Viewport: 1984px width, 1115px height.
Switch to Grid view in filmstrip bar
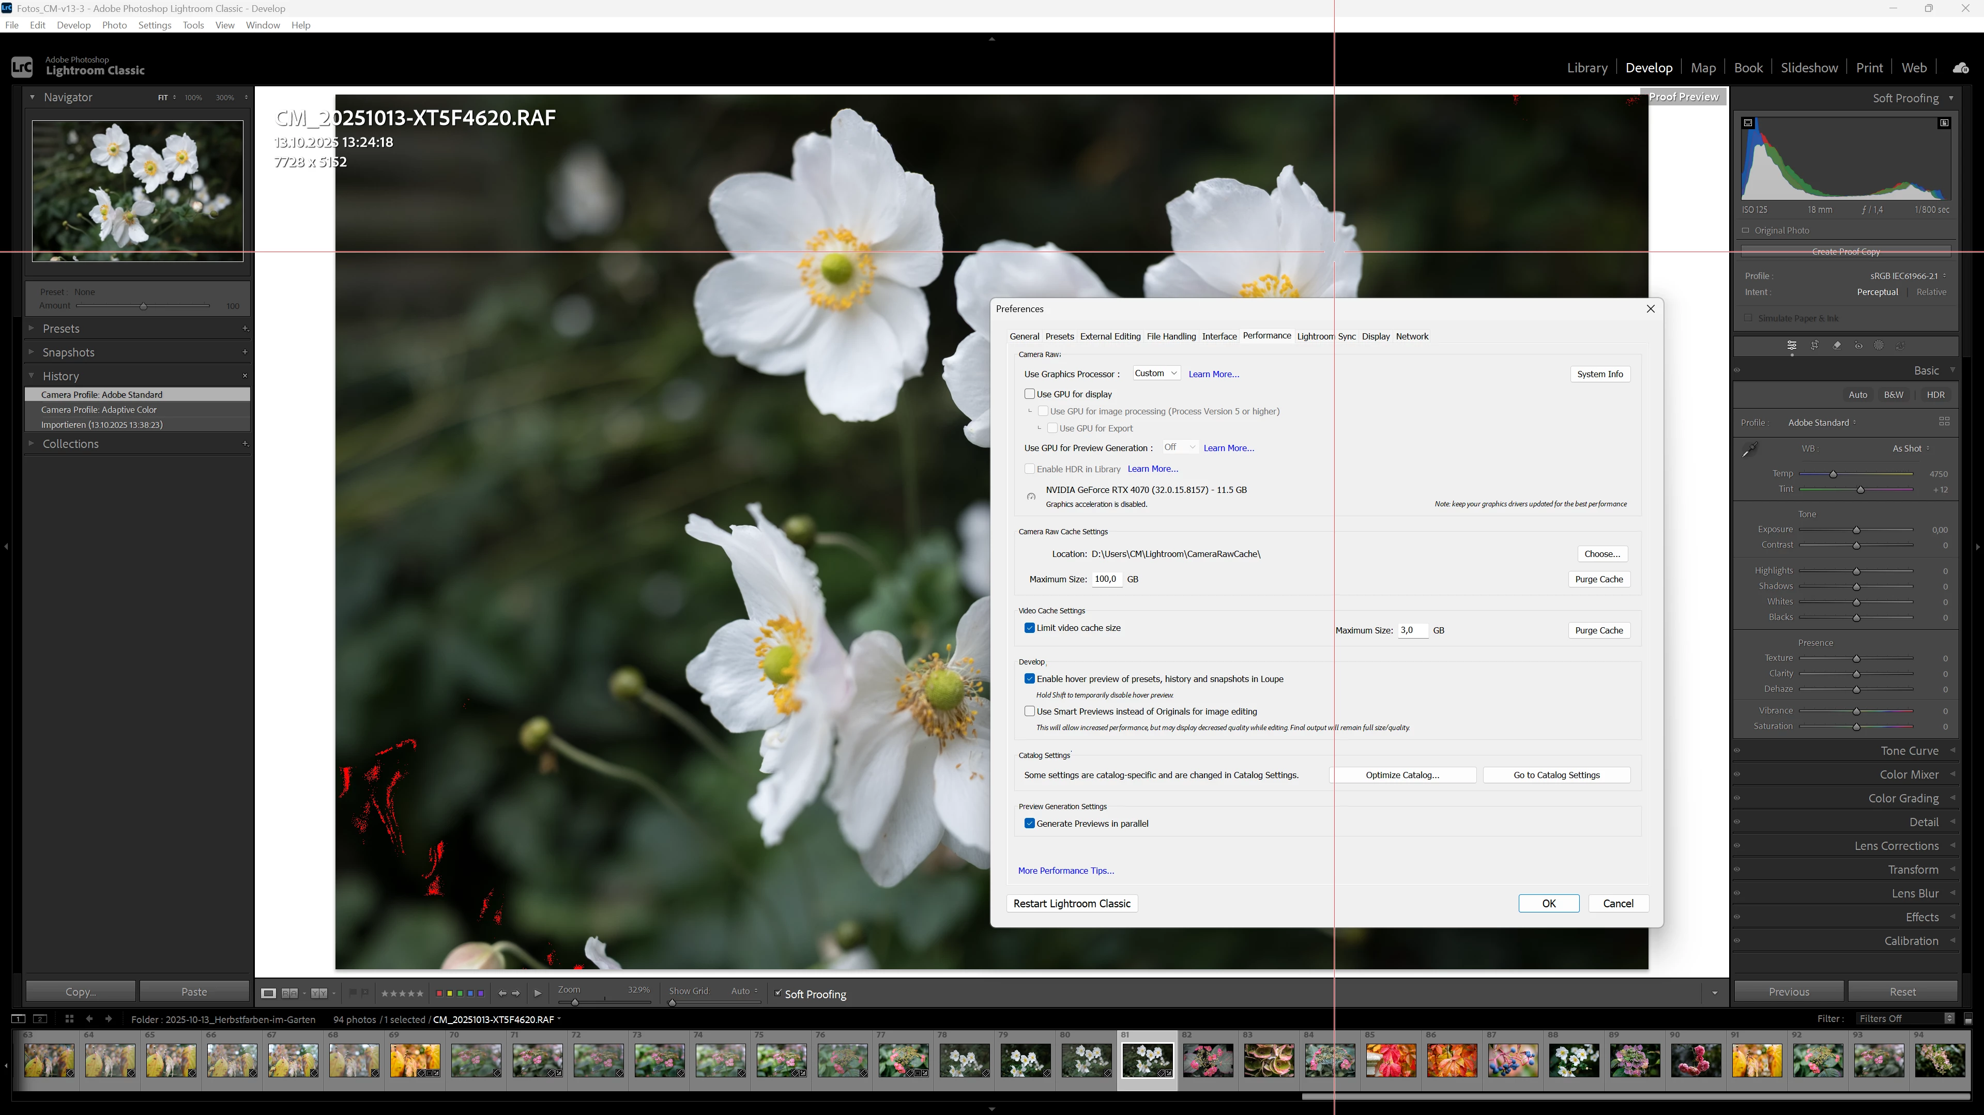pos(69,1019)
